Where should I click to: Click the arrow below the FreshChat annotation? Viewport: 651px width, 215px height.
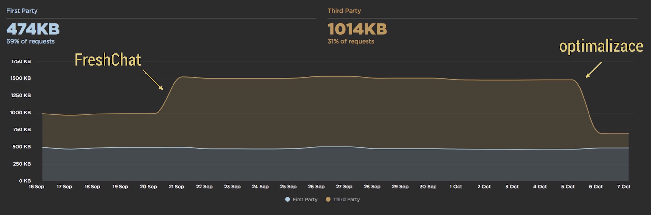(153, 80)
